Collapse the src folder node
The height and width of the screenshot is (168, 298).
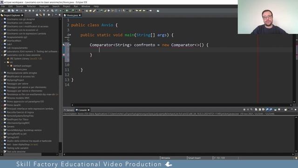pos(5,62)
